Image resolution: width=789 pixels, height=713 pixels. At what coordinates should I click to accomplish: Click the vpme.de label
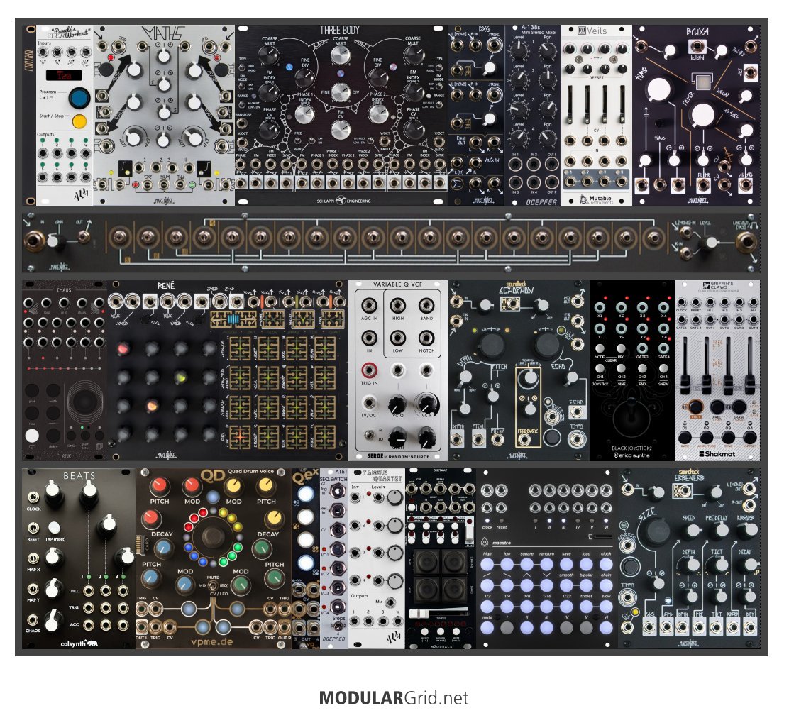(212, 641)
